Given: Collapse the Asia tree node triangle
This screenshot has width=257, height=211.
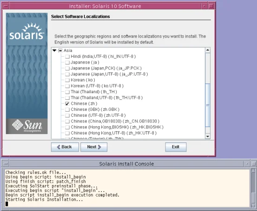Looking at the screenshot, I should (x=54, y=51).
